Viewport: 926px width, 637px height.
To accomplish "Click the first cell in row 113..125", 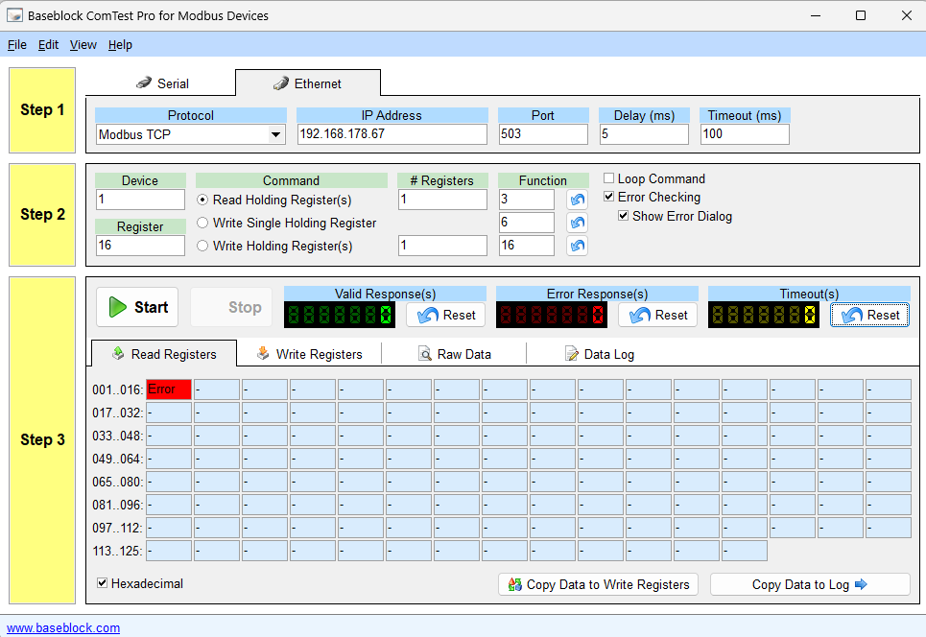I will [x=169, y=551].
